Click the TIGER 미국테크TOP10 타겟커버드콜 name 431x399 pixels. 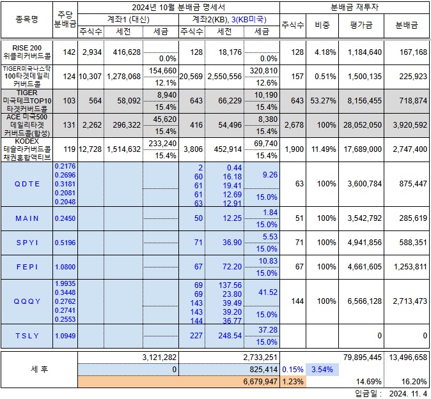coord(27,101)
